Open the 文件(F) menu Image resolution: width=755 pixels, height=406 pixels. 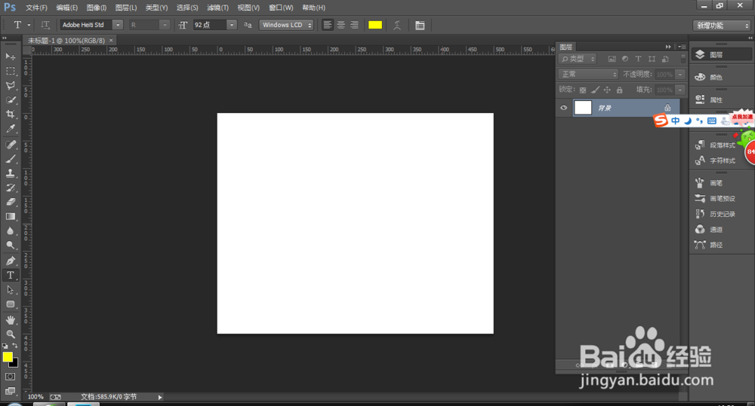[36, 8]
